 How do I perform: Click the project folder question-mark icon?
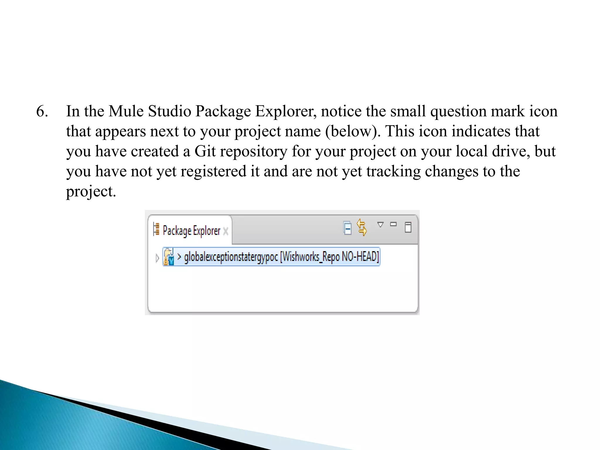[x=169, y=257]
